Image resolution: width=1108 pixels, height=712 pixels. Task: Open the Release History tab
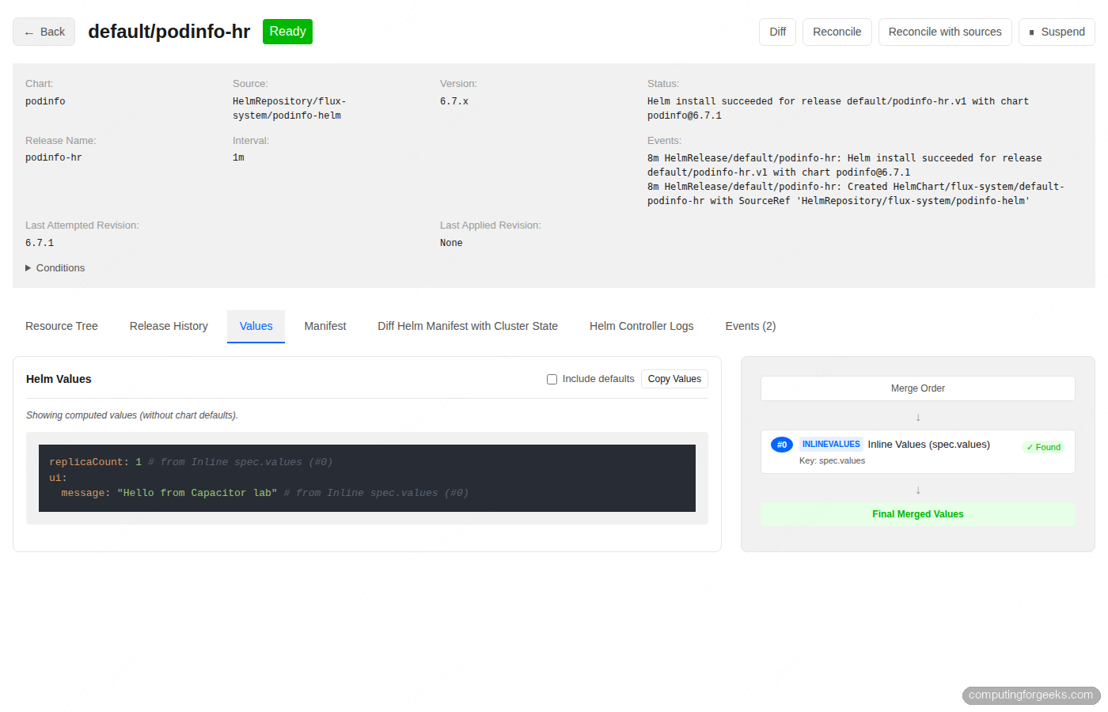(x=169, y=326)
